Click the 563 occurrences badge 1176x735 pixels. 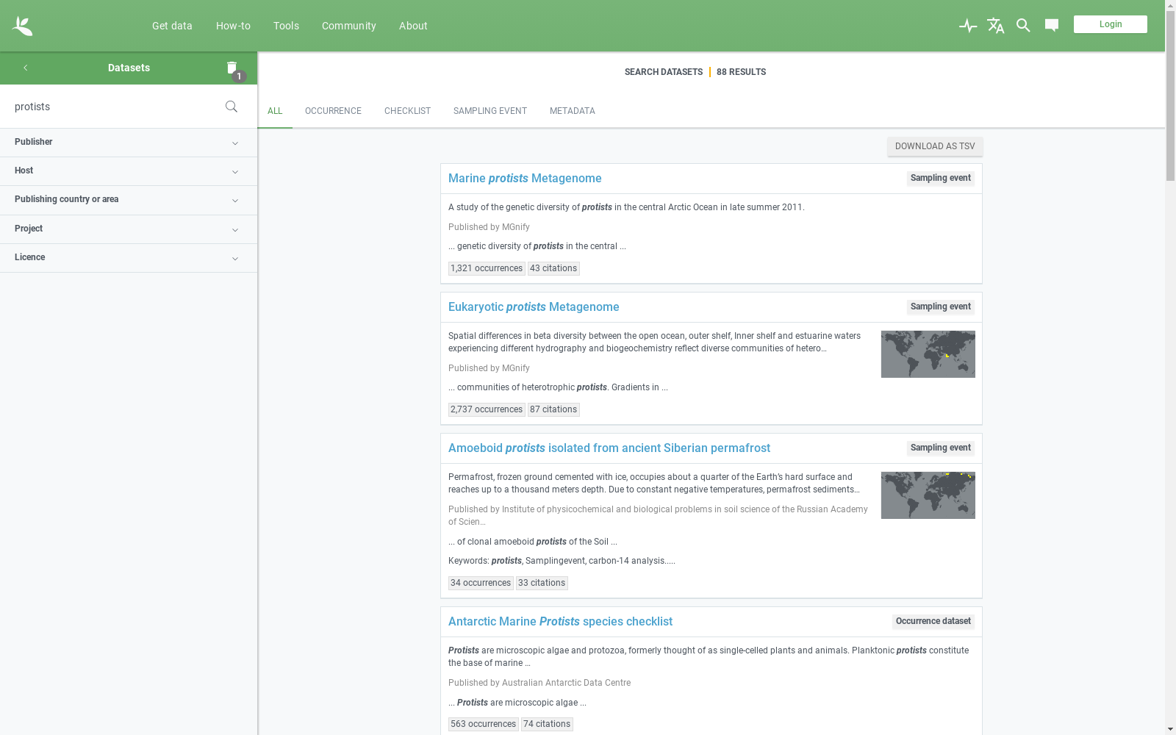[x=484, y=724]
